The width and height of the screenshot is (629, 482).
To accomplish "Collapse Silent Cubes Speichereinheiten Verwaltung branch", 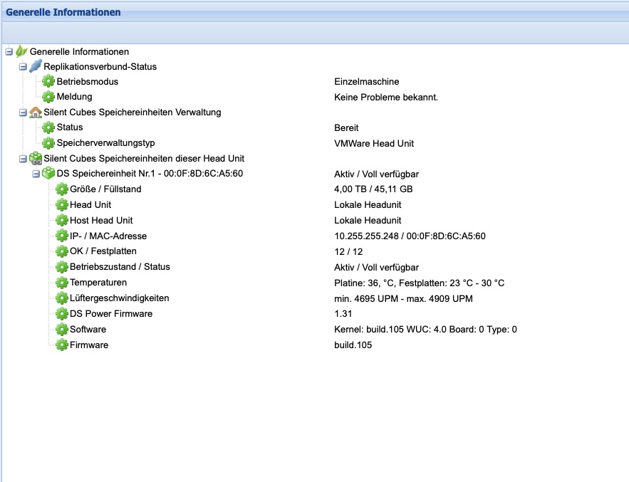I will [23, 112].
